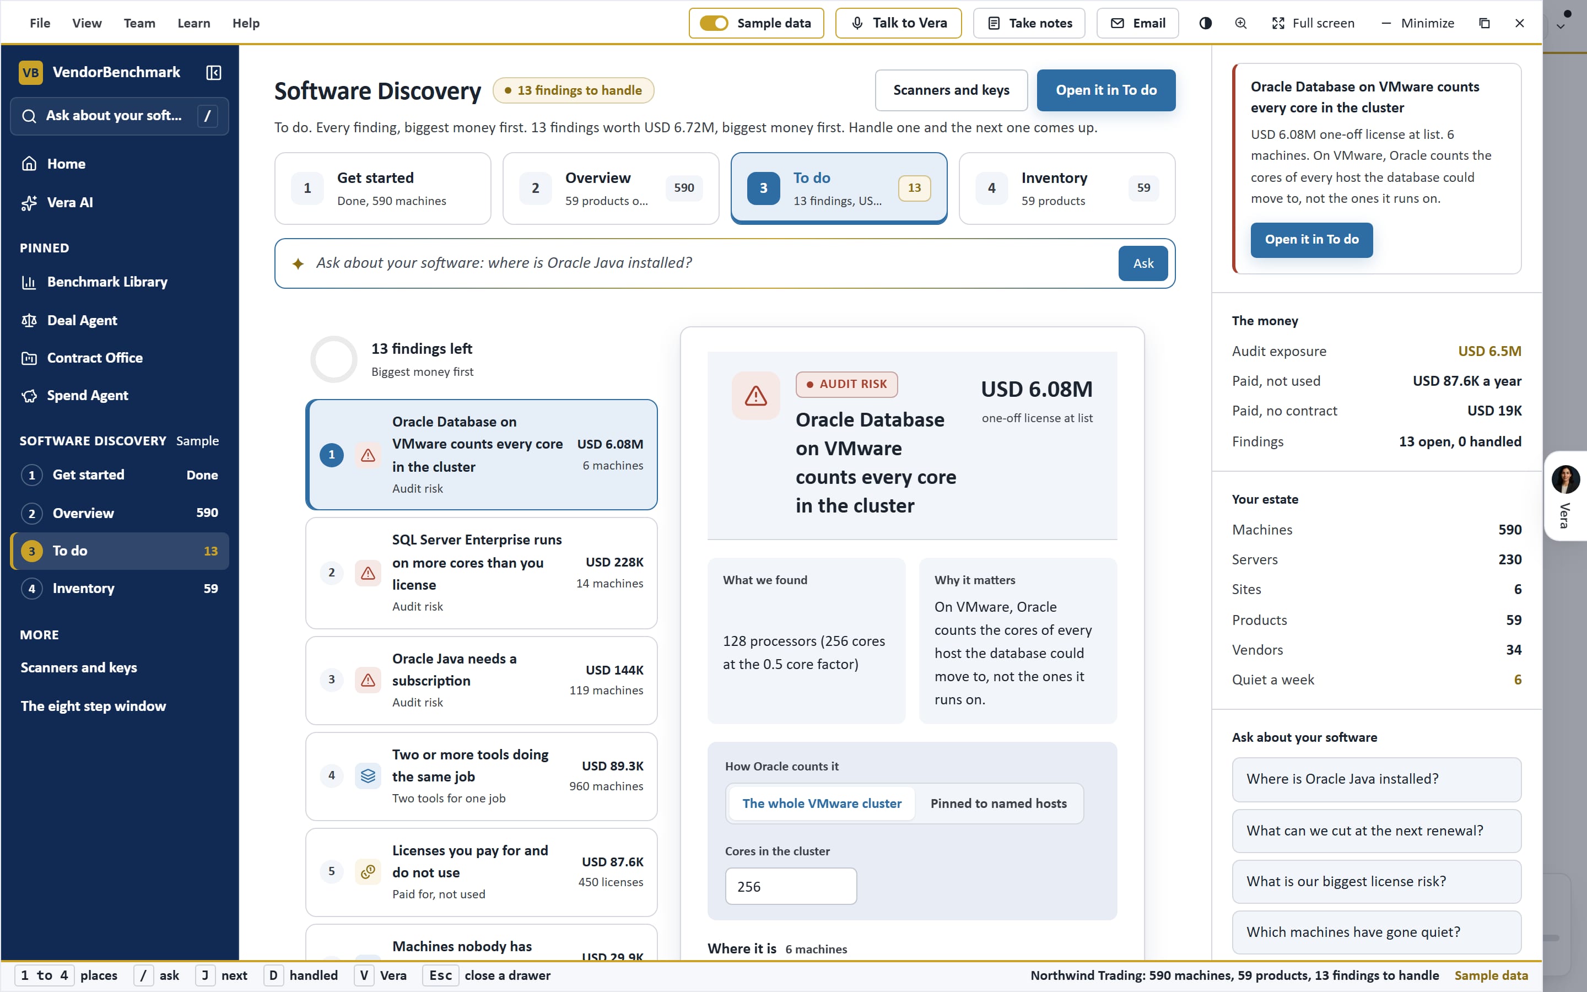This screenshot has height=992, width=1587.
Task: Click the search icon in sidebar ask box
Action: click(29, 116)
